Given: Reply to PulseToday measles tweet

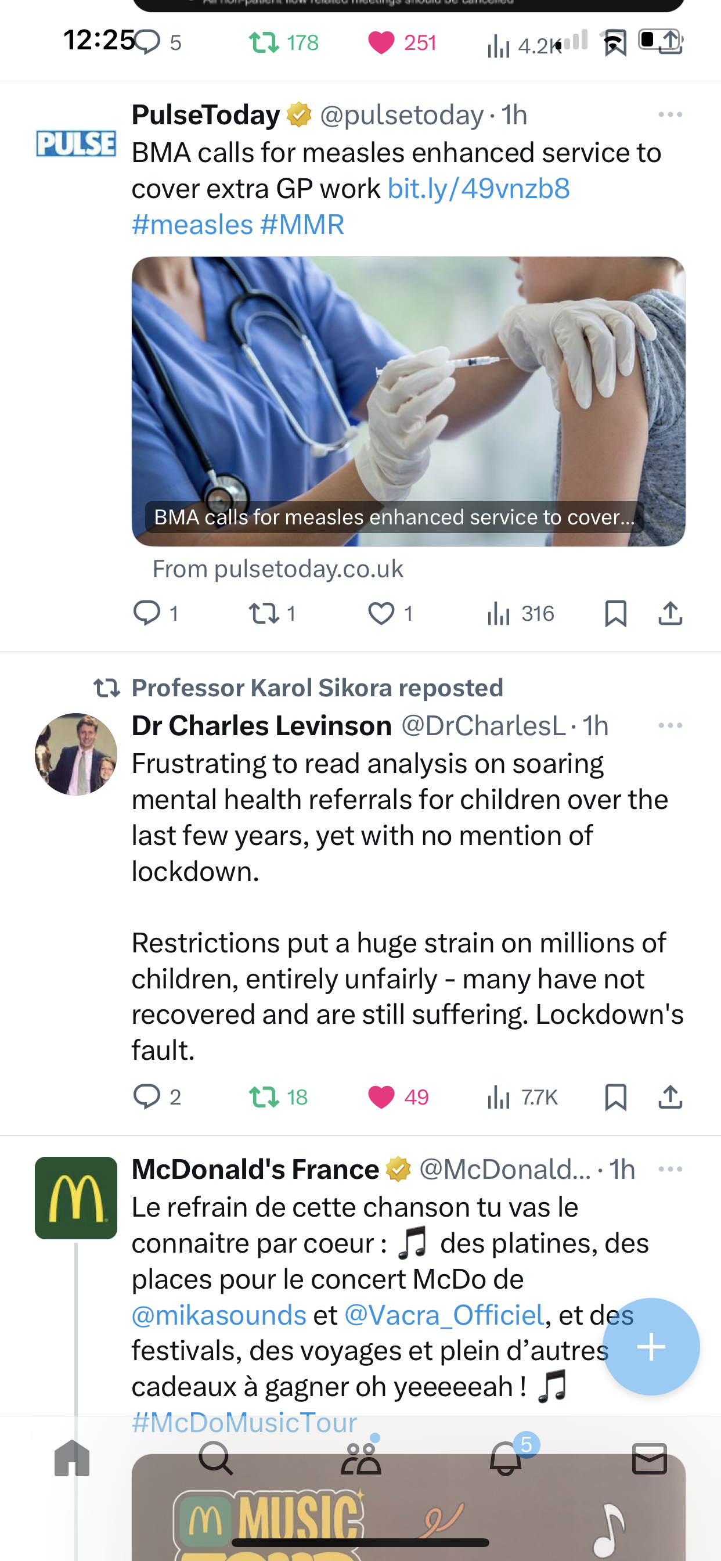Looking at the screenshot, I should pyautogui.click(x=155, y=613).
